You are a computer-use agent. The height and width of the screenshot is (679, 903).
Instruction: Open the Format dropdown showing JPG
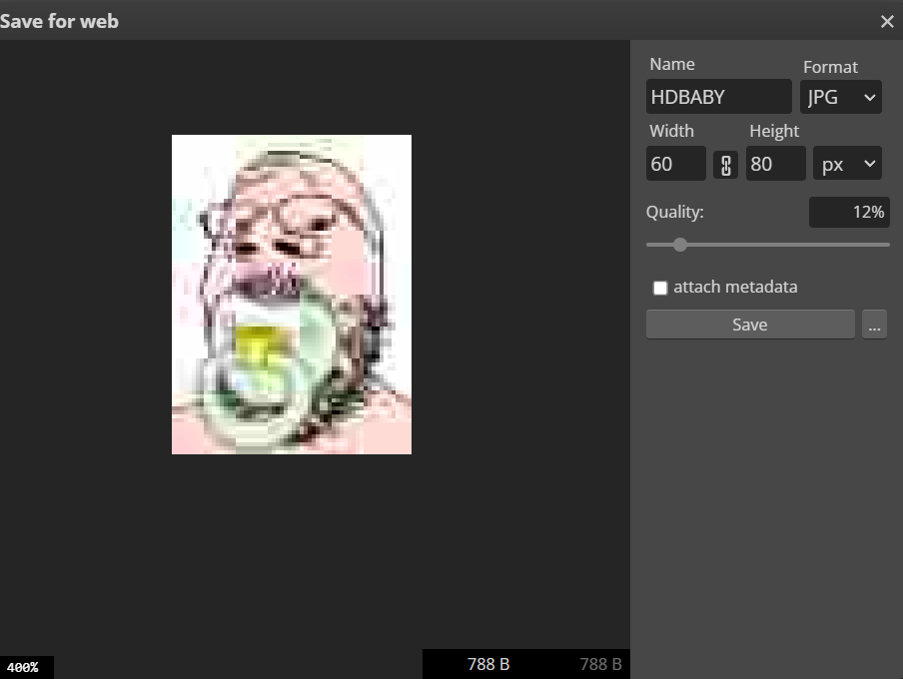point(841,97)
